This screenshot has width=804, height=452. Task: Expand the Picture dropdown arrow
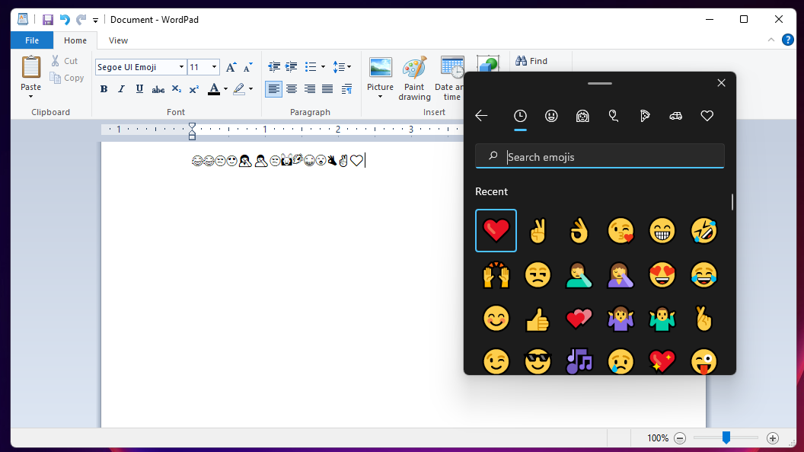[381, 97]
